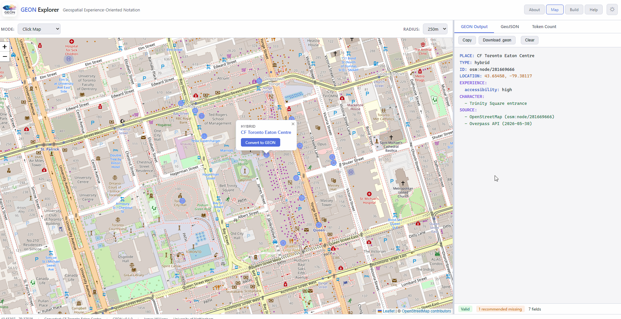The height and width of the screenshot is (319, 621).
Task: Click the GEON Explorer title
Action: [x=40, y=10]
